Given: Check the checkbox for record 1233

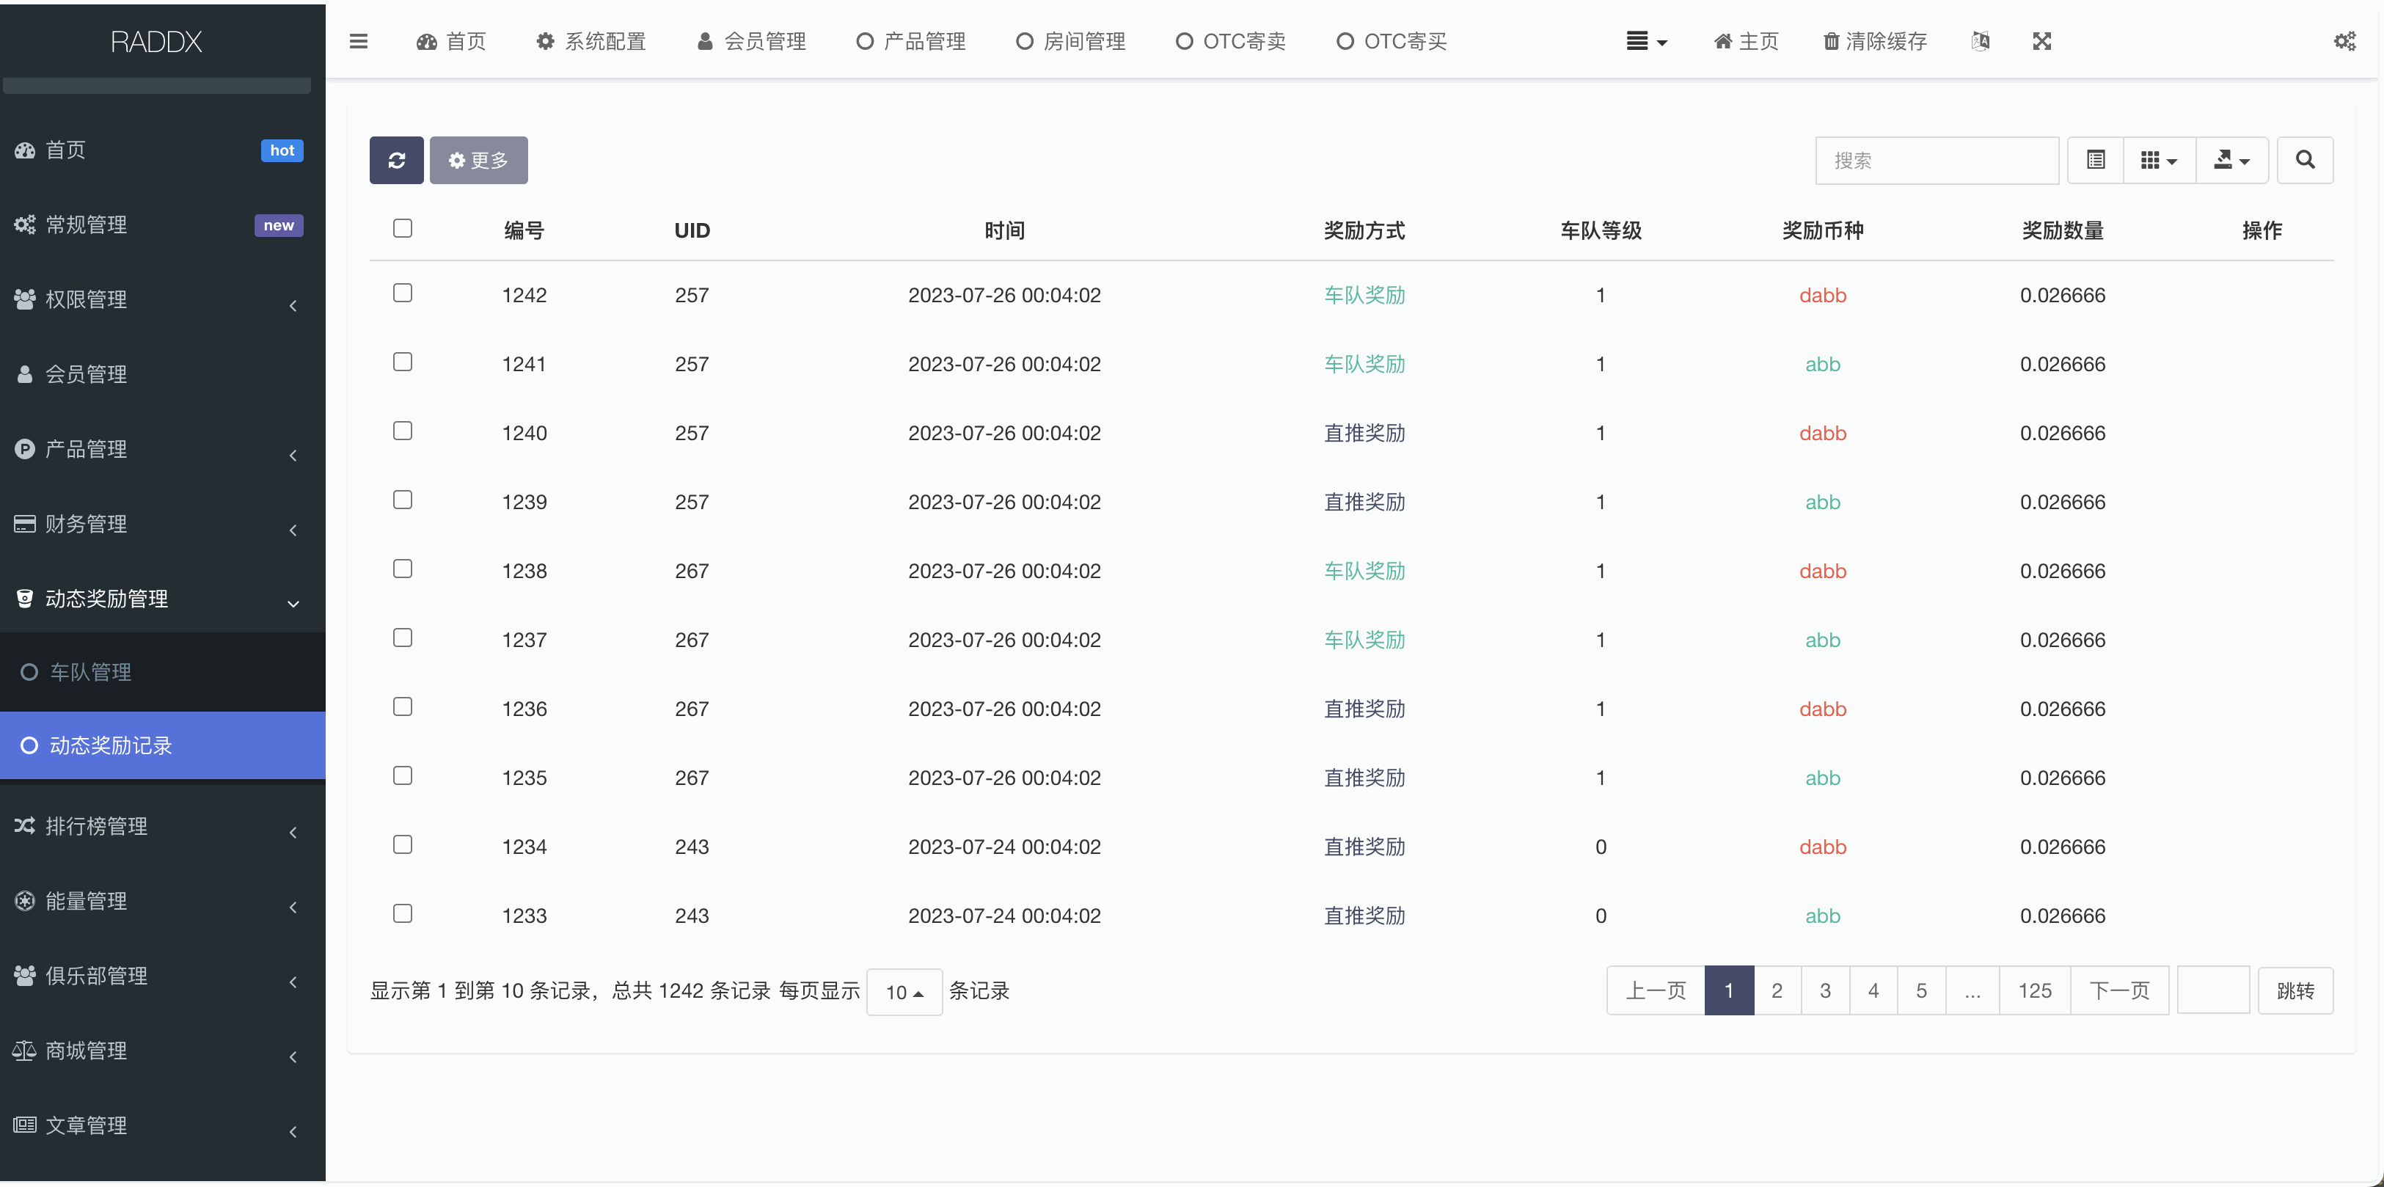Looking at the screenshot, I should pyautogui.click(x=403, y=913).
